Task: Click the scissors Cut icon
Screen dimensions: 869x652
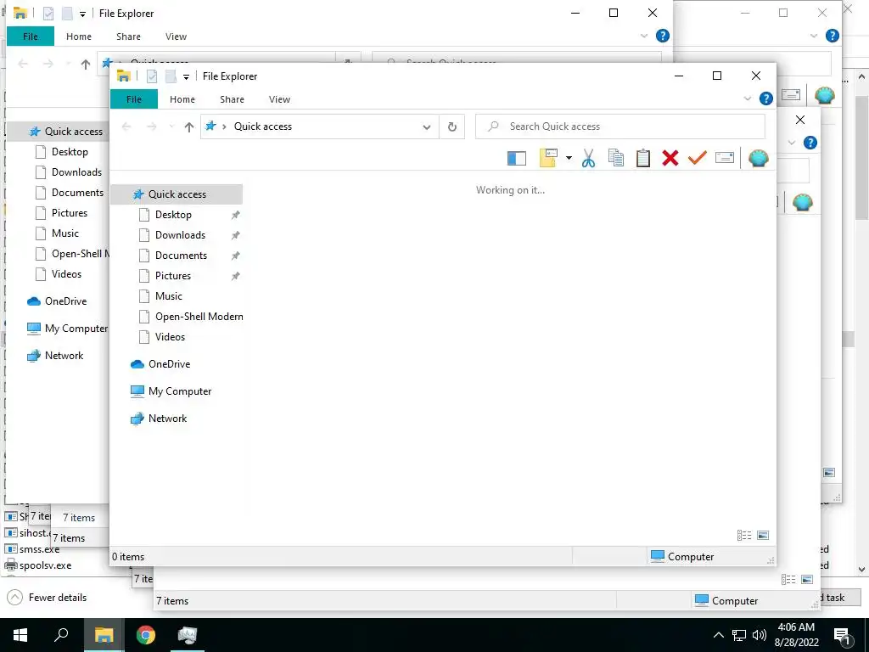Action: click(x=588, y=158)
